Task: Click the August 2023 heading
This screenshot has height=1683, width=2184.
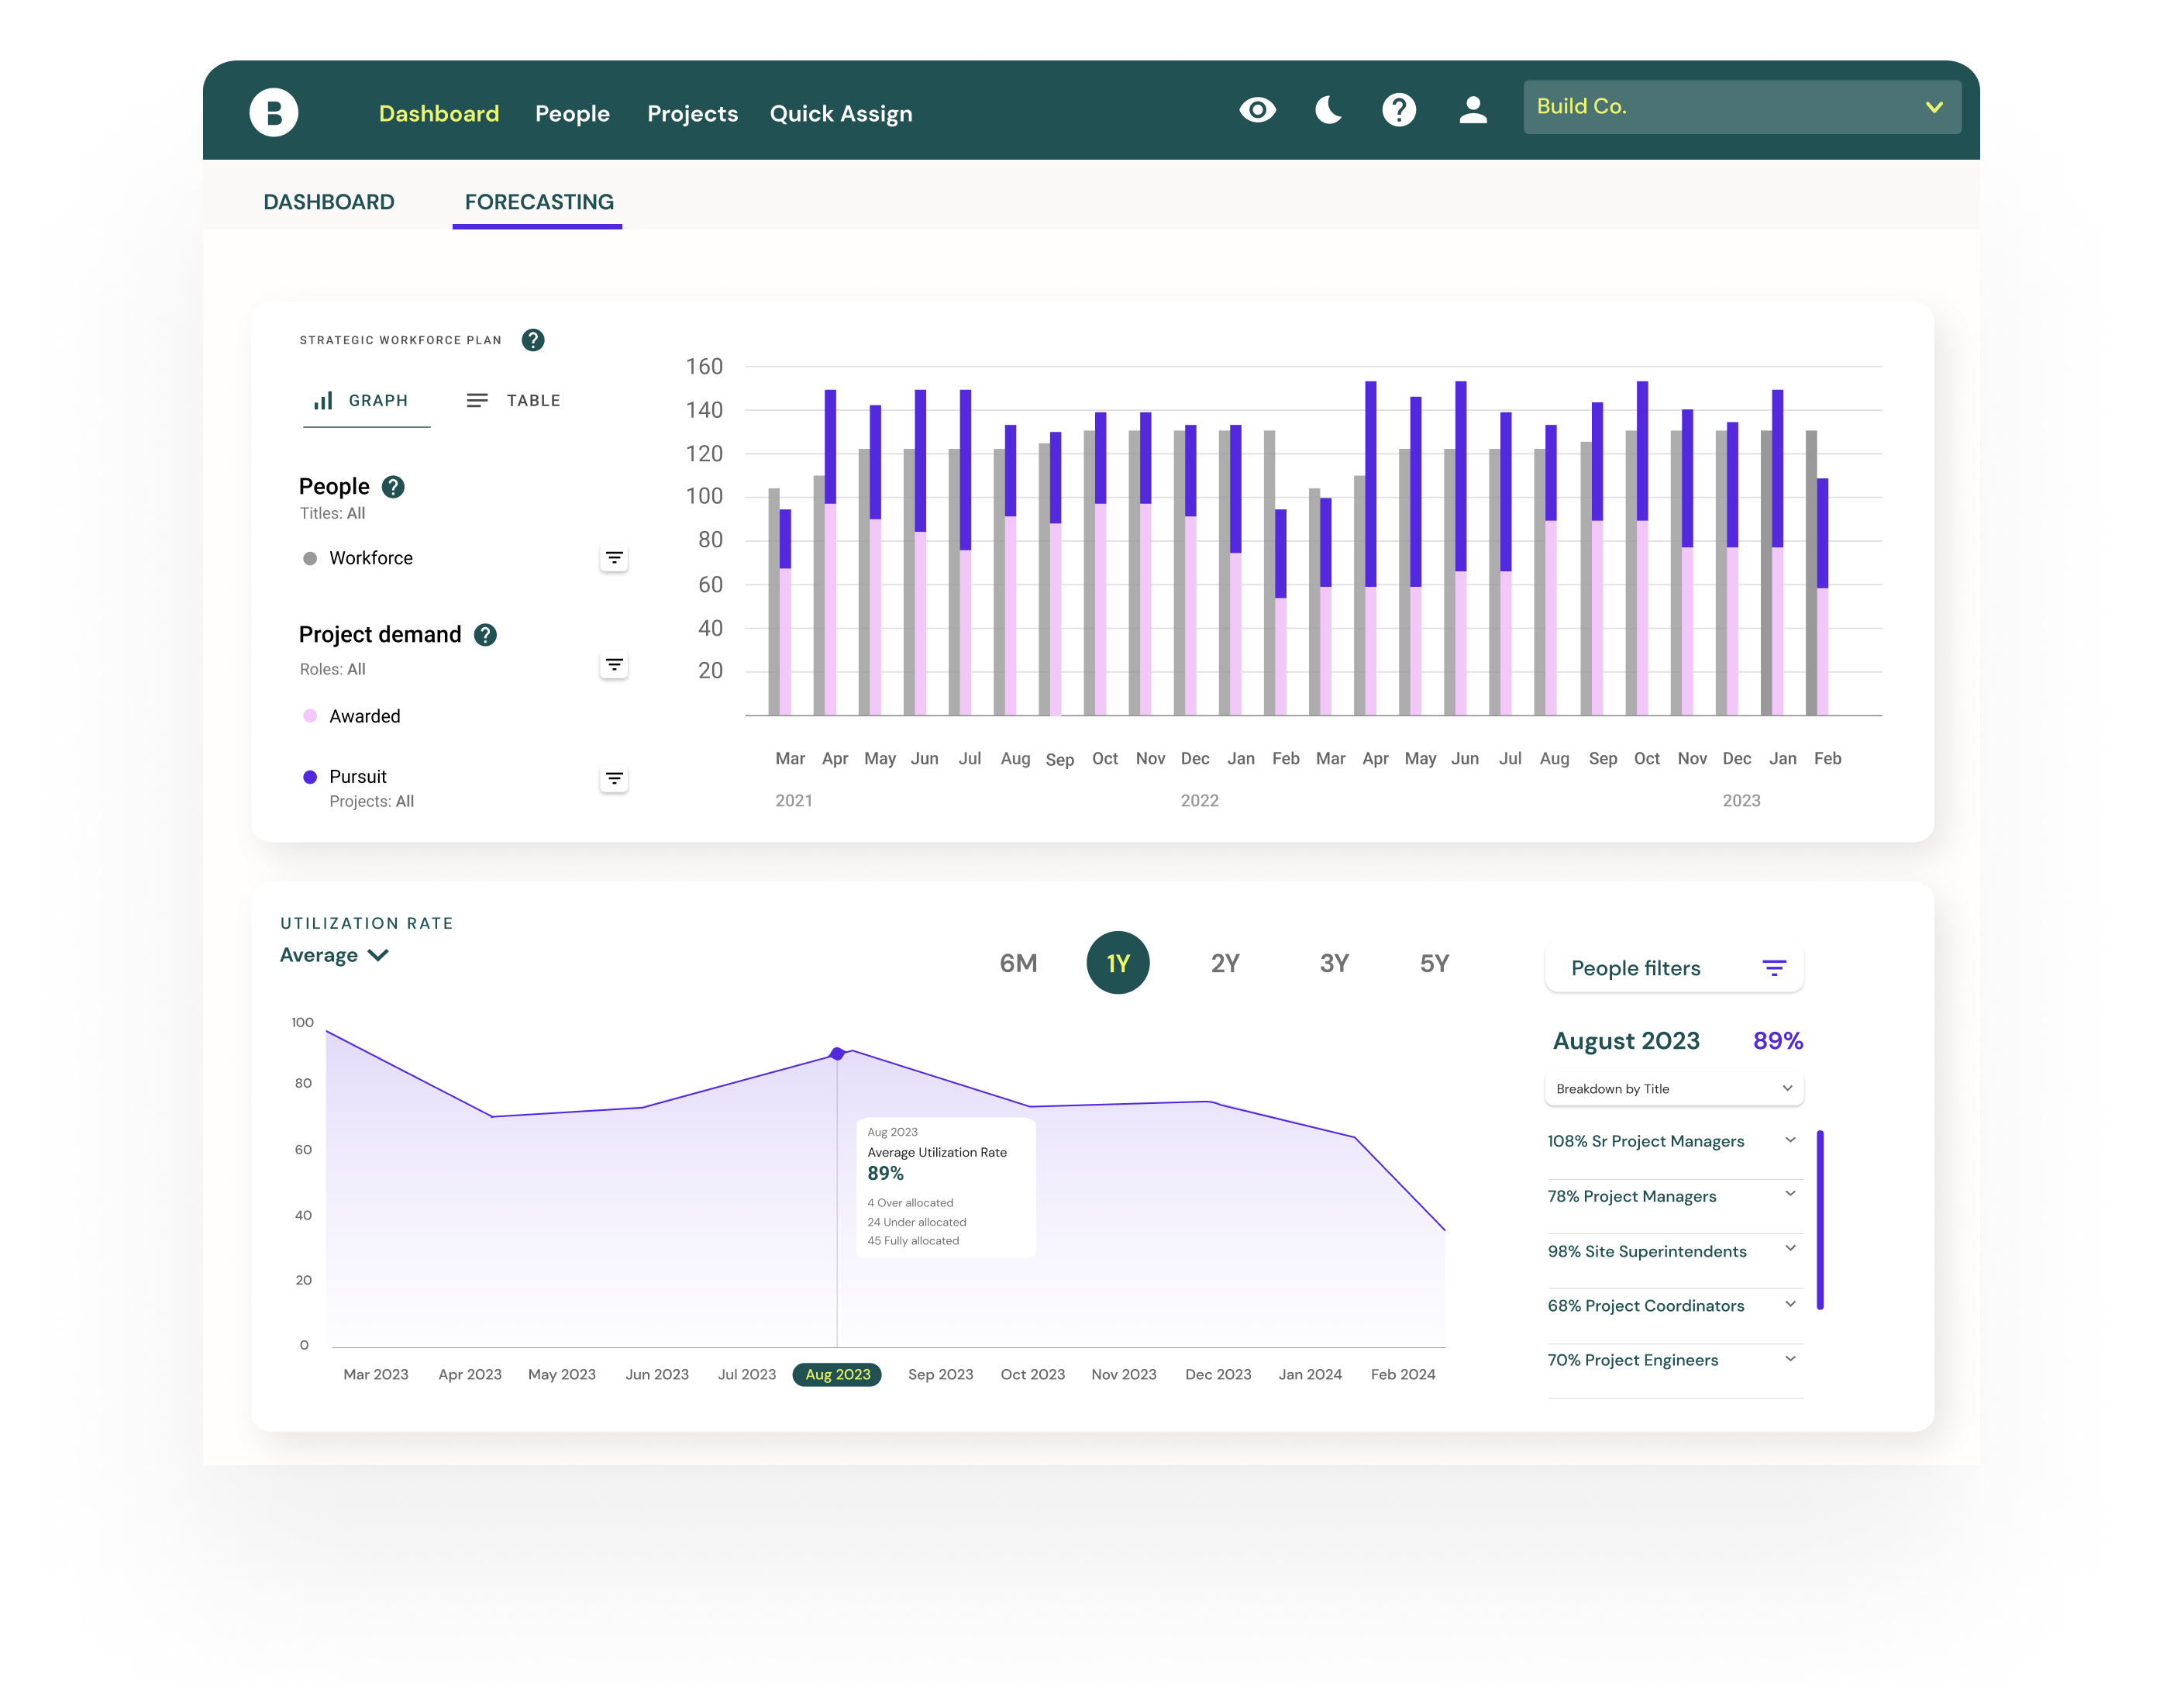Action: pyautogui.click(x=1626, y=1041)
